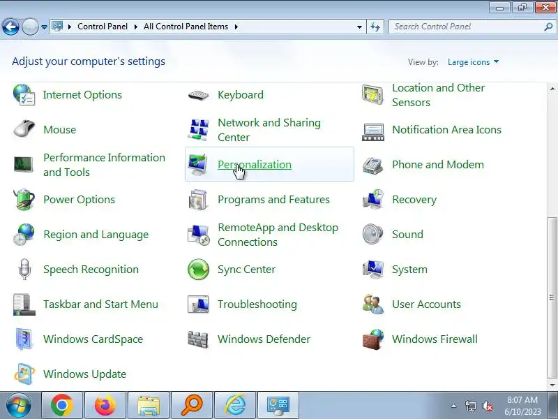Open the Power Options battery icon
This screenshot has width=558, height=419.
[x=24, y=200]
